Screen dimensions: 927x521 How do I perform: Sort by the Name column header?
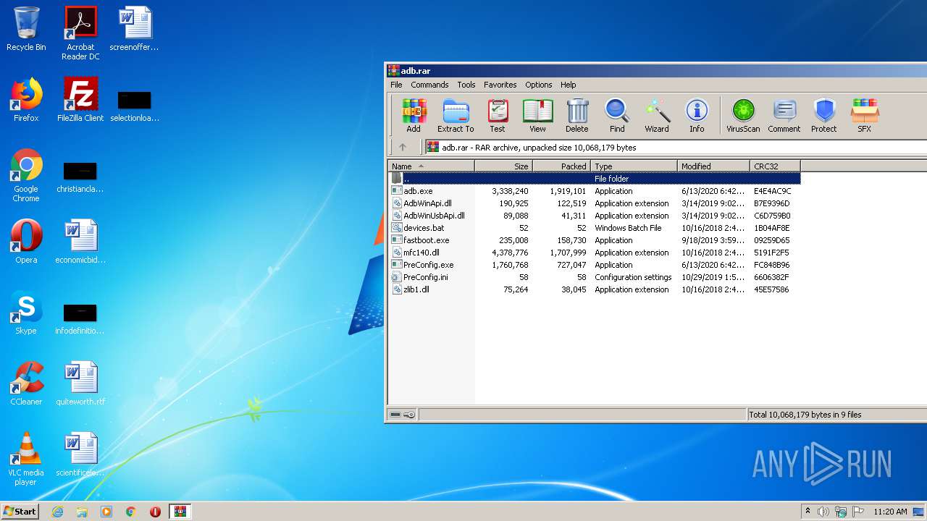pos(432,166)
